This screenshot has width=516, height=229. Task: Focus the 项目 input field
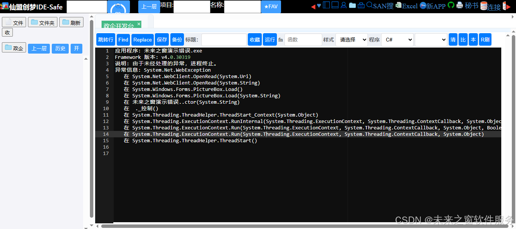pyautogui.click(x=192, y=7)
